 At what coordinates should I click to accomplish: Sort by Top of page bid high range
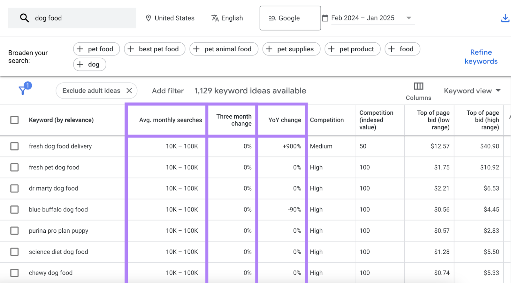click(483, 120)
